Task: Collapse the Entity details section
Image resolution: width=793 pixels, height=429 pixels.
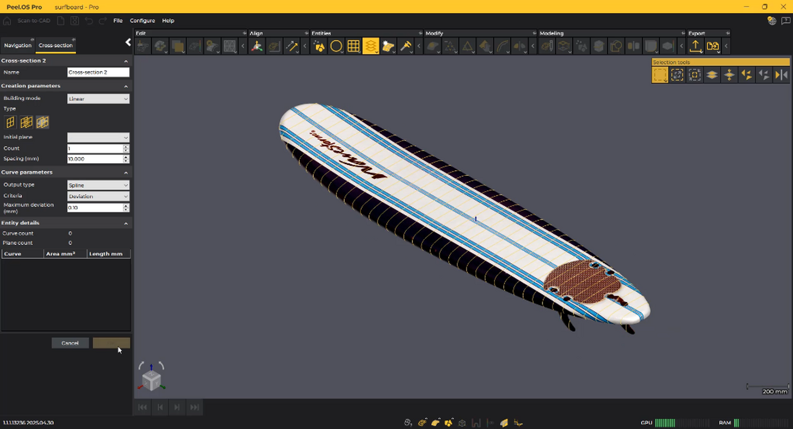Action: [x=126, y=223]
